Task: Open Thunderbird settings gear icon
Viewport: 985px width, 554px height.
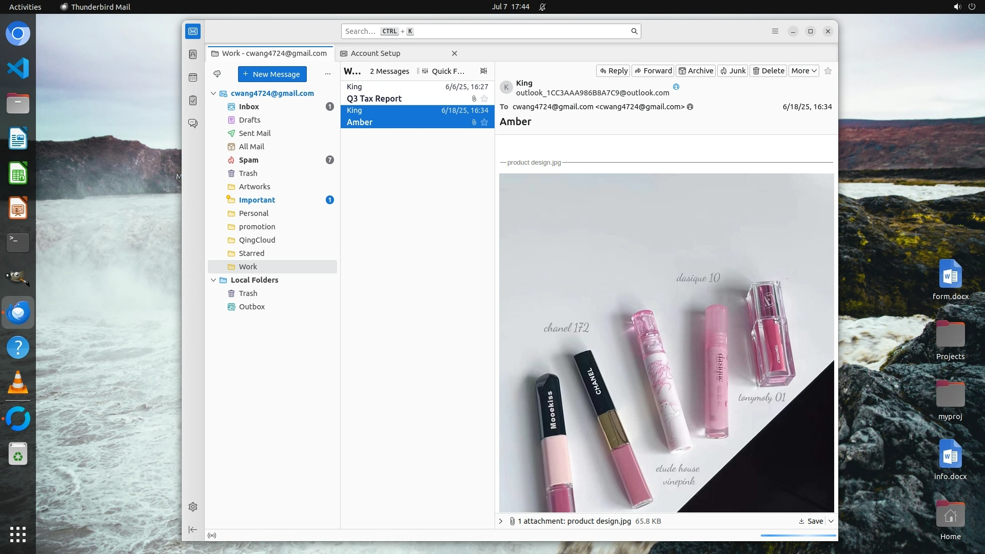Action: point(193,507)
